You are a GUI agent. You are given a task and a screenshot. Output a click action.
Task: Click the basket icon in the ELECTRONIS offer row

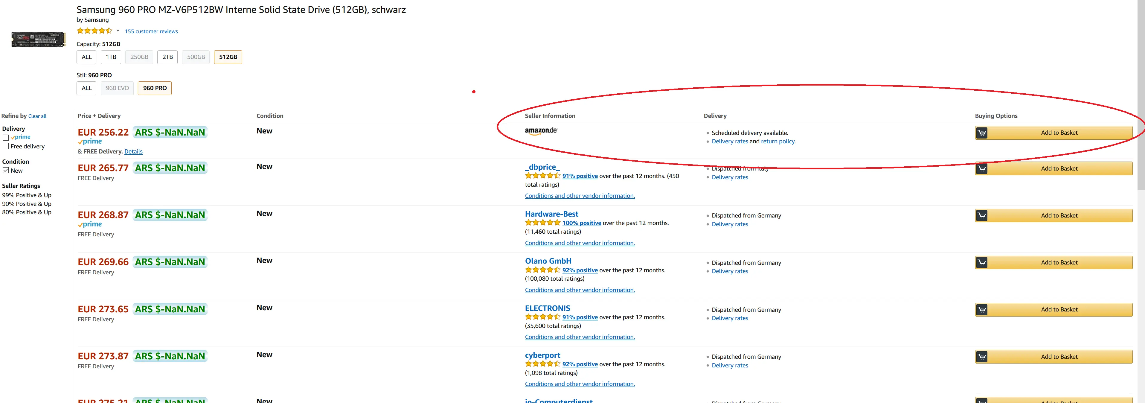(x=981, y=310)
